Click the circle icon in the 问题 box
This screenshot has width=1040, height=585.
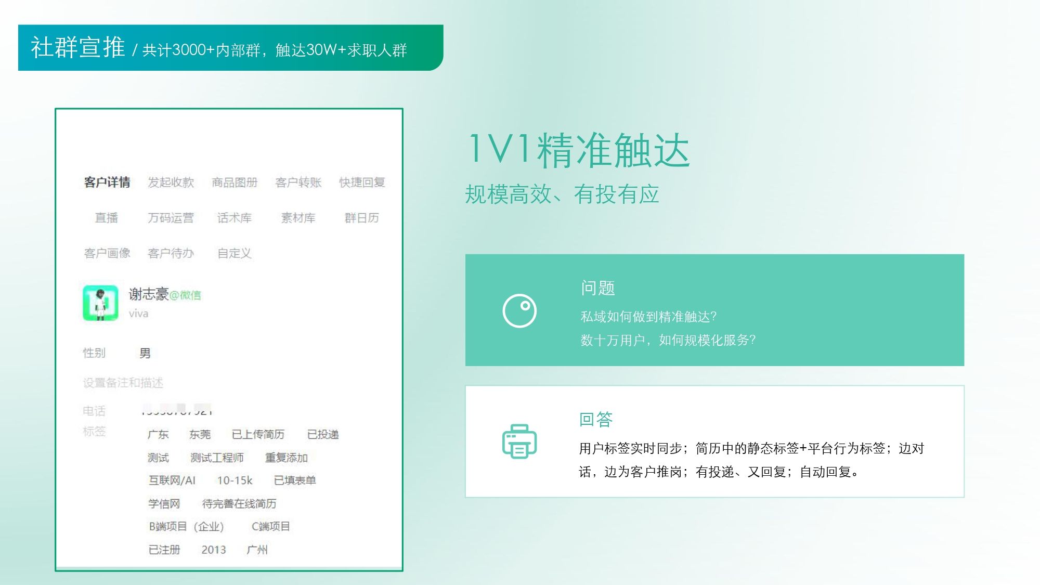pyautogui.click(x=519, y=311)
